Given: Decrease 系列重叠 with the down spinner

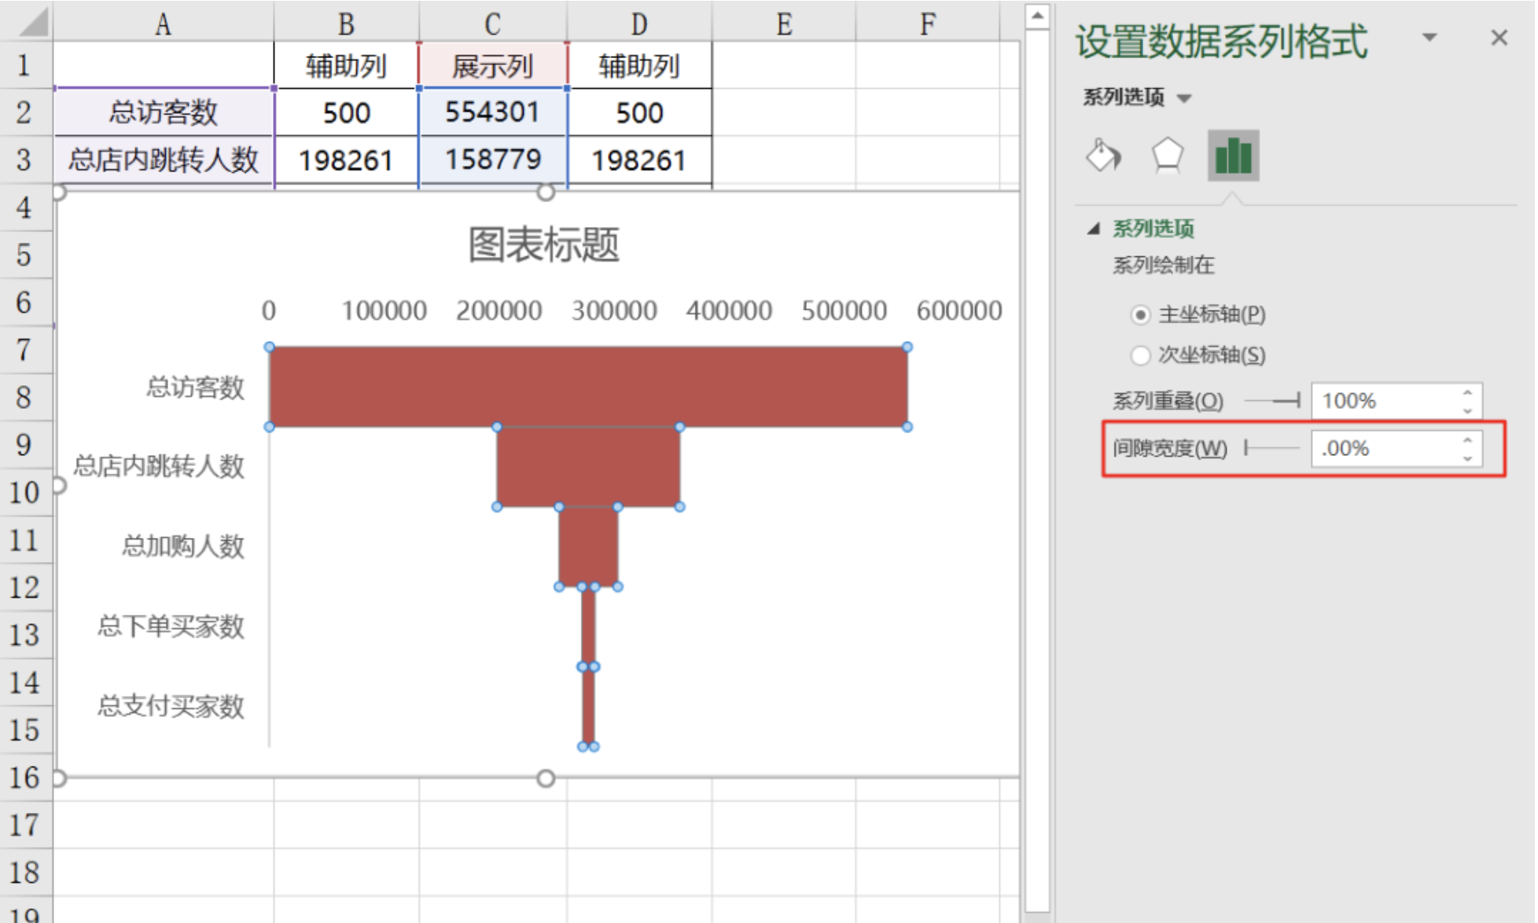Looking at the screenshot, I should click(1467, 410).
